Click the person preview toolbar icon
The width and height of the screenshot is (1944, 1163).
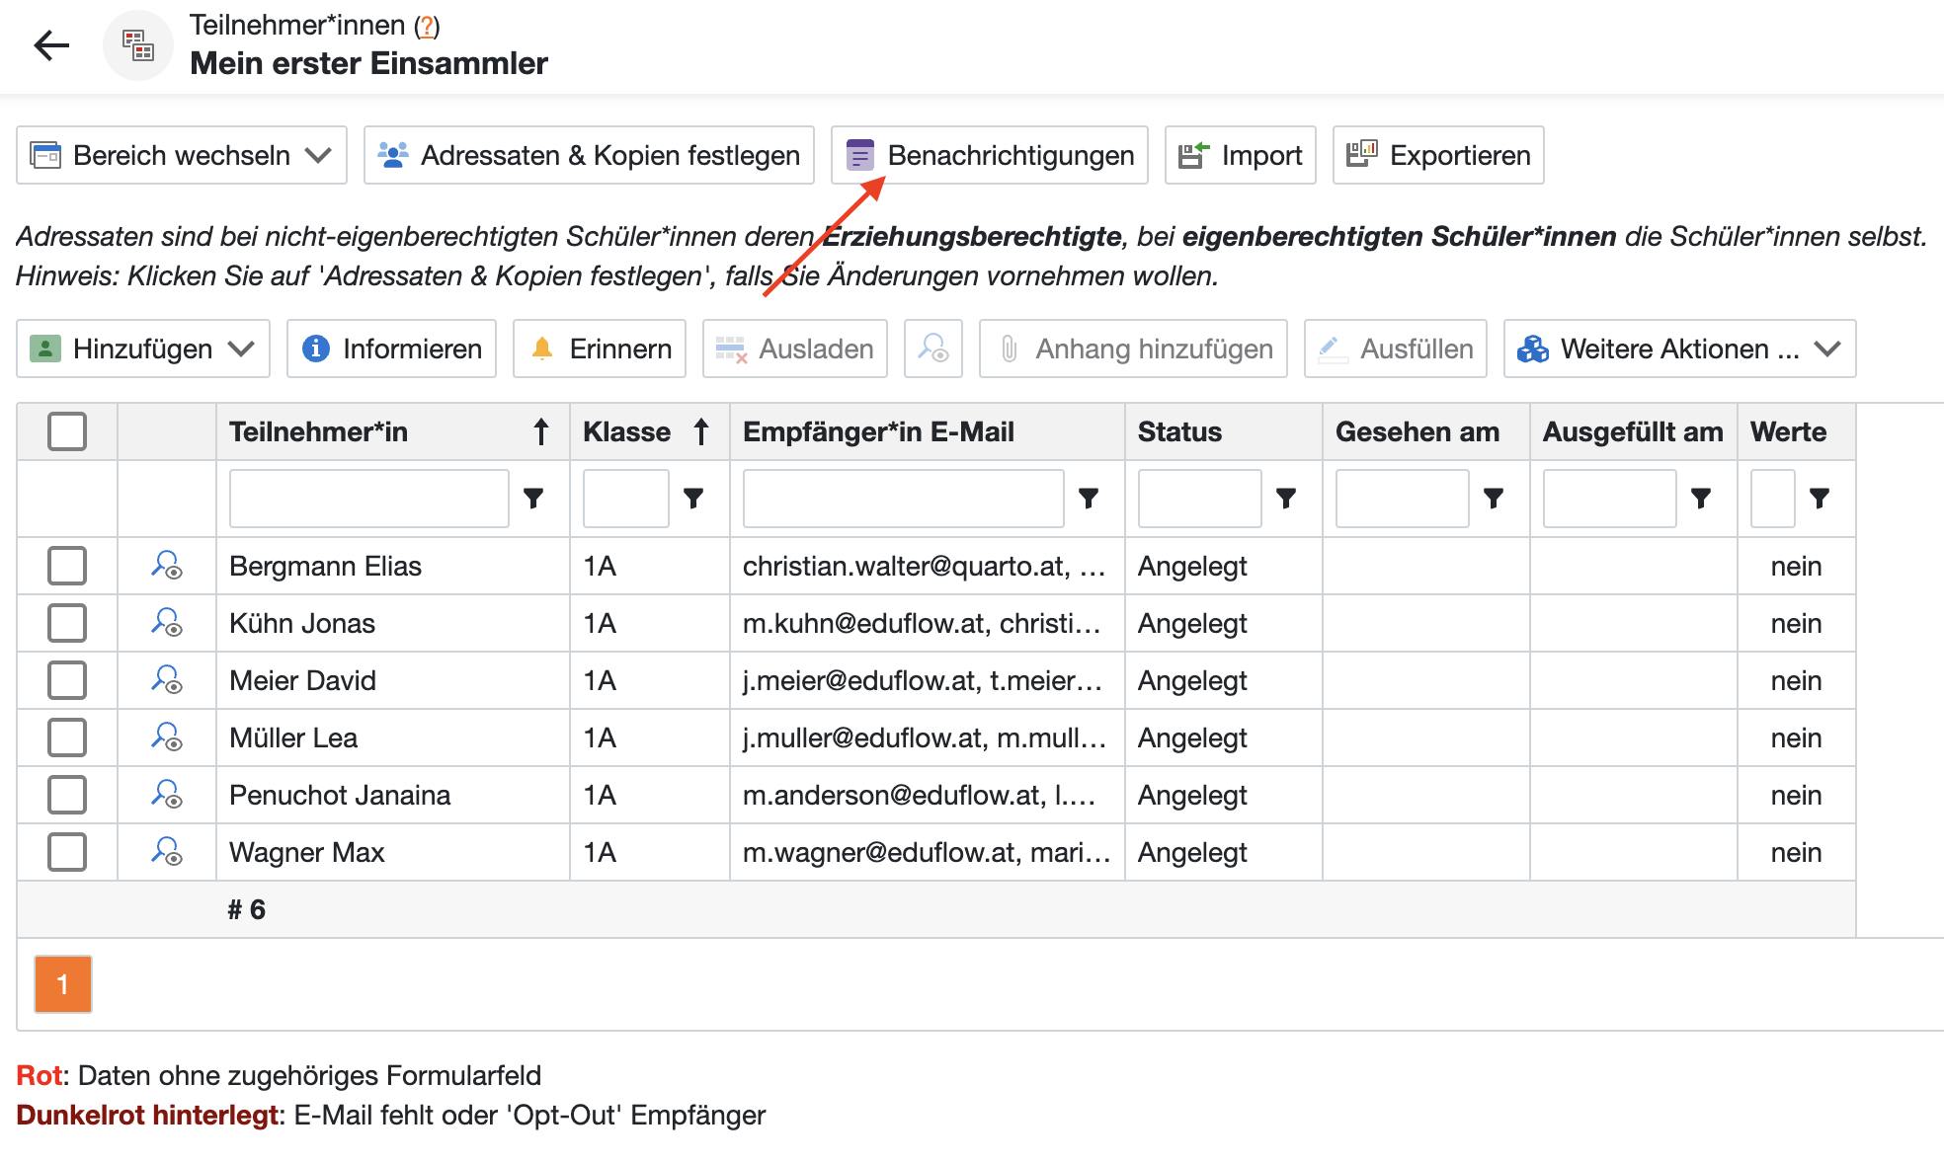click(932, 349)
